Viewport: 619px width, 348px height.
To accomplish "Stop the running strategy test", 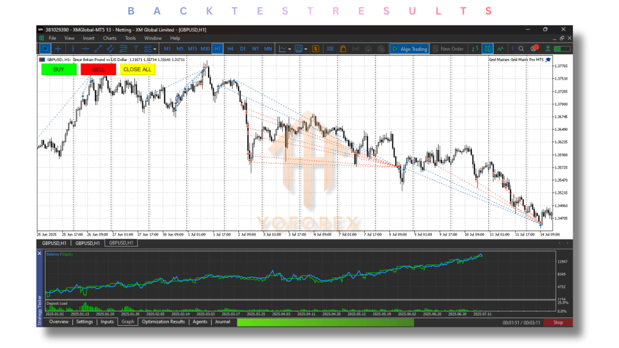I will point(558,322).
